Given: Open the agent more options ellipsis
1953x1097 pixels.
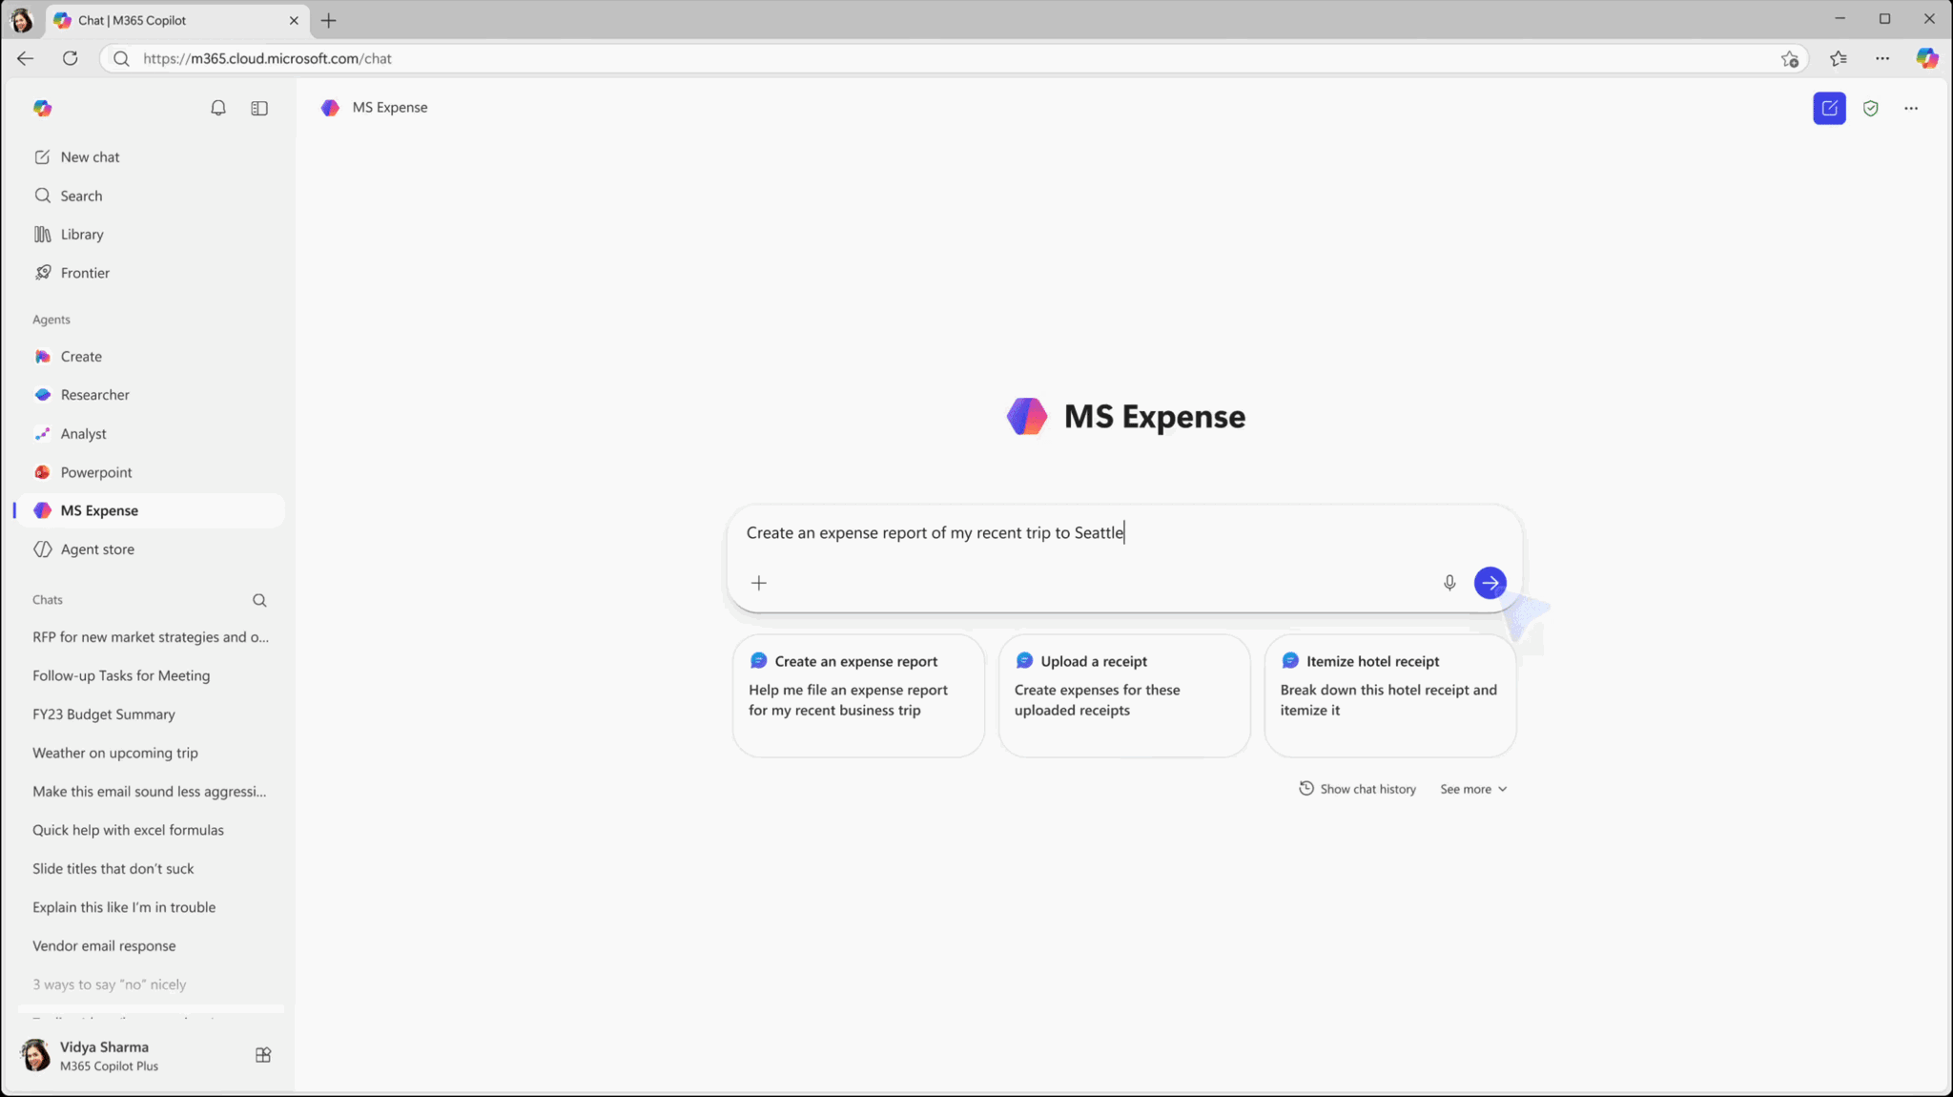Looking at the screenshot, I should [x=1911, y=108].
